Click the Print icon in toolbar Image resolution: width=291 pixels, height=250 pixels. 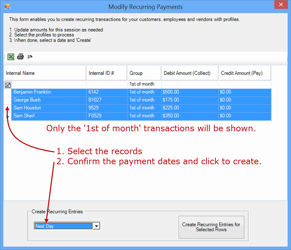(x=20, y=57)
